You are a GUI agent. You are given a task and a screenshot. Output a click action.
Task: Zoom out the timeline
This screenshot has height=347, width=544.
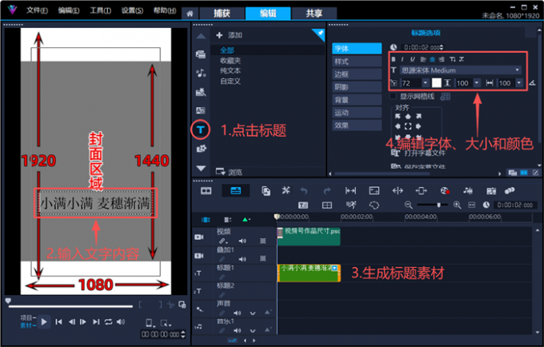pos(408,205)
